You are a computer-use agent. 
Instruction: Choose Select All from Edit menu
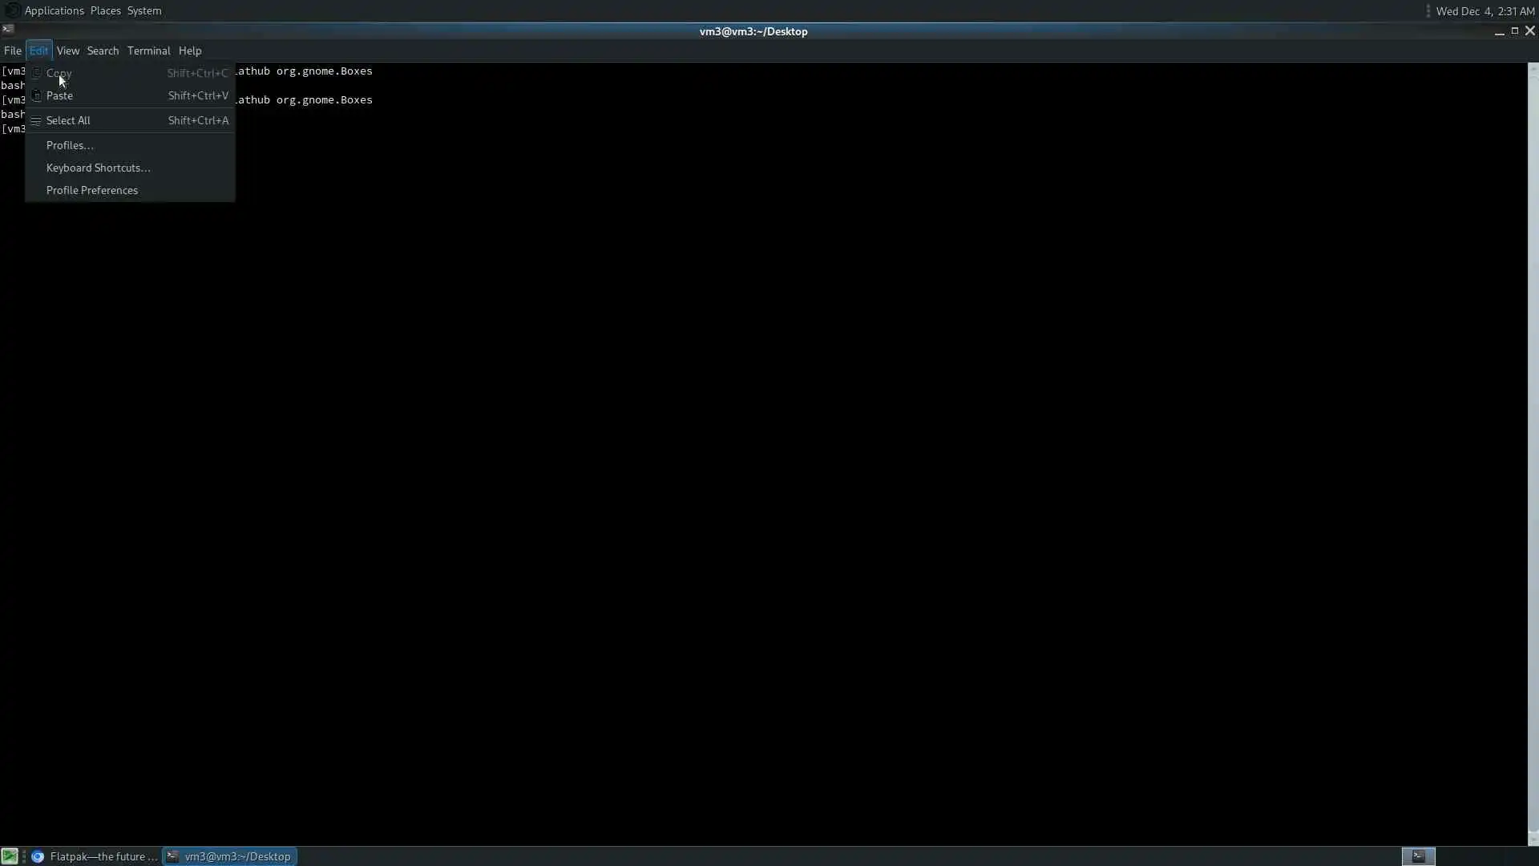point(68,120)
